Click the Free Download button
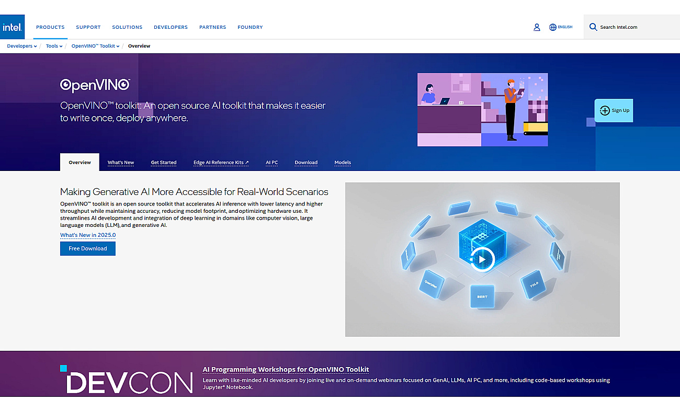This screenshot has height=412, width=680. [88, 248]
